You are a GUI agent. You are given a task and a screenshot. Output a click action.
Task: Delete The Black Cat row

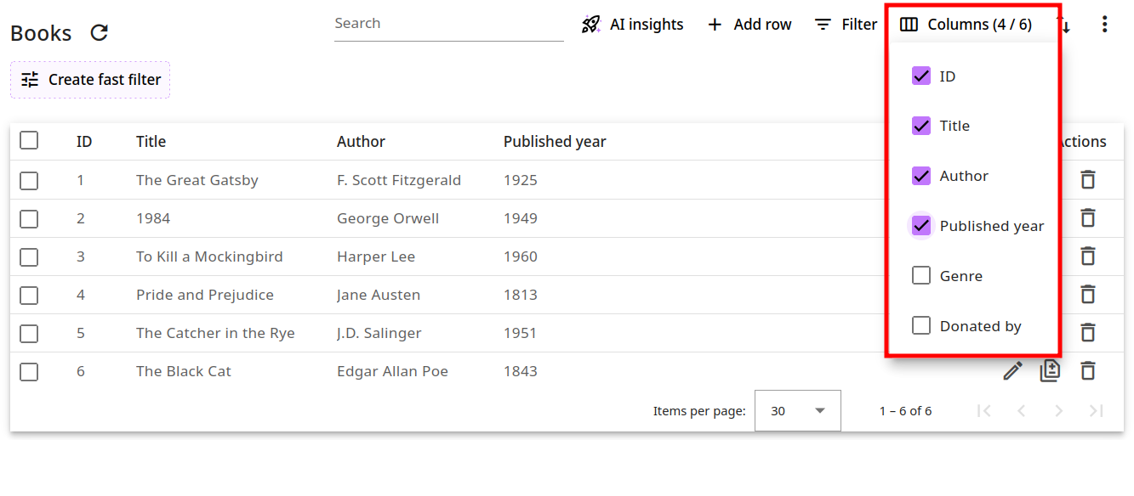click(1087, 371)
